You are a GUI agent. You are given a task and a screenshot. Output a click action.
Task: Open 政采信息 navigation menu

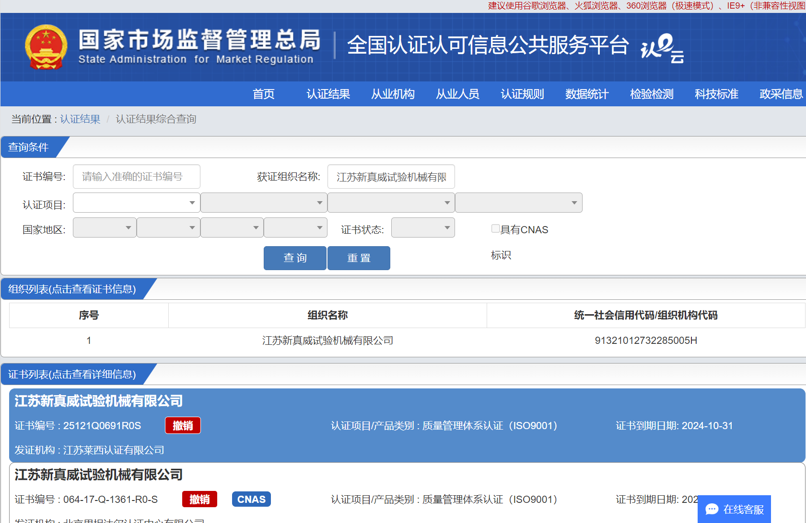coord(782,94)
